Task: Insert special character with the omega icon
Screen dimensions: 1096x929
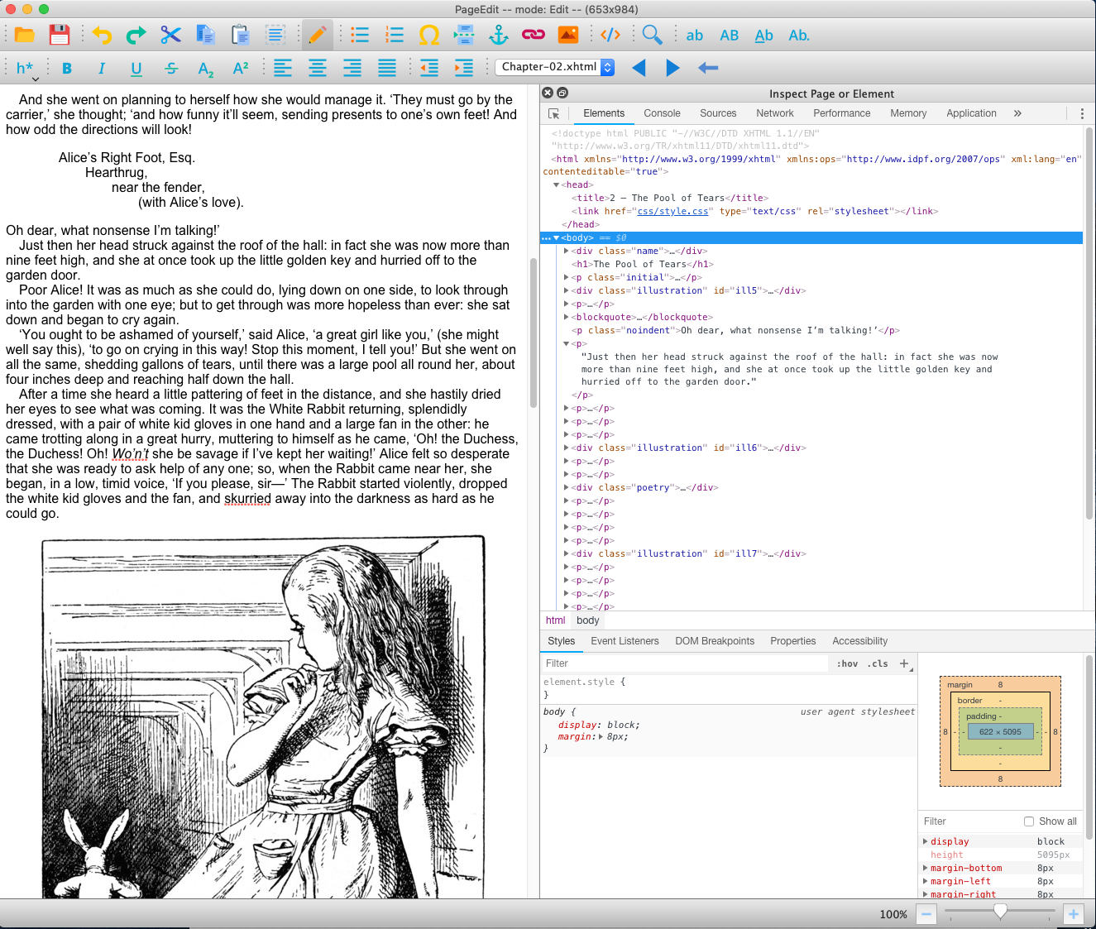Action: click(x=429, y=35)
